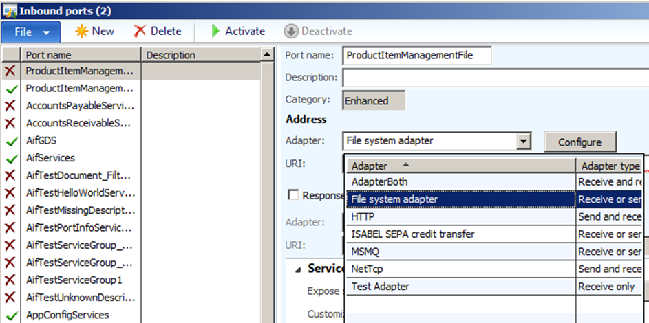
Task: Click the Deactivate toolbar icon
Action: pyautogui.click(x=290, y=31)
